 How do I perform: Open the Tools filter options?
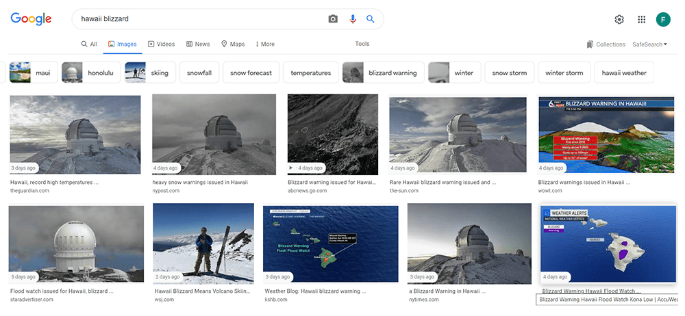[362, 44]
